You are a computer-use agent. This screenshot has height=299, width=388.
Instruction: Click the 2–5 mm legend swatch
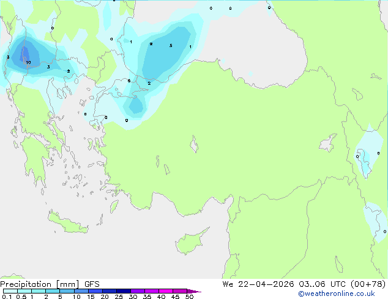53,291
